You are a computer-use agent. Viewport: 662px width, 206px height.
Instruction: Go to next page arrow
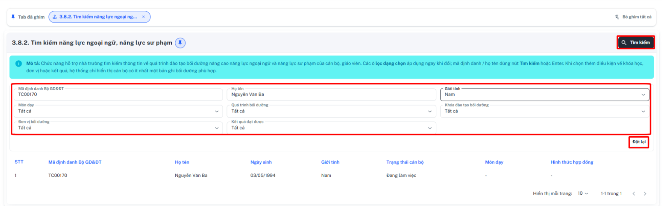645,194
